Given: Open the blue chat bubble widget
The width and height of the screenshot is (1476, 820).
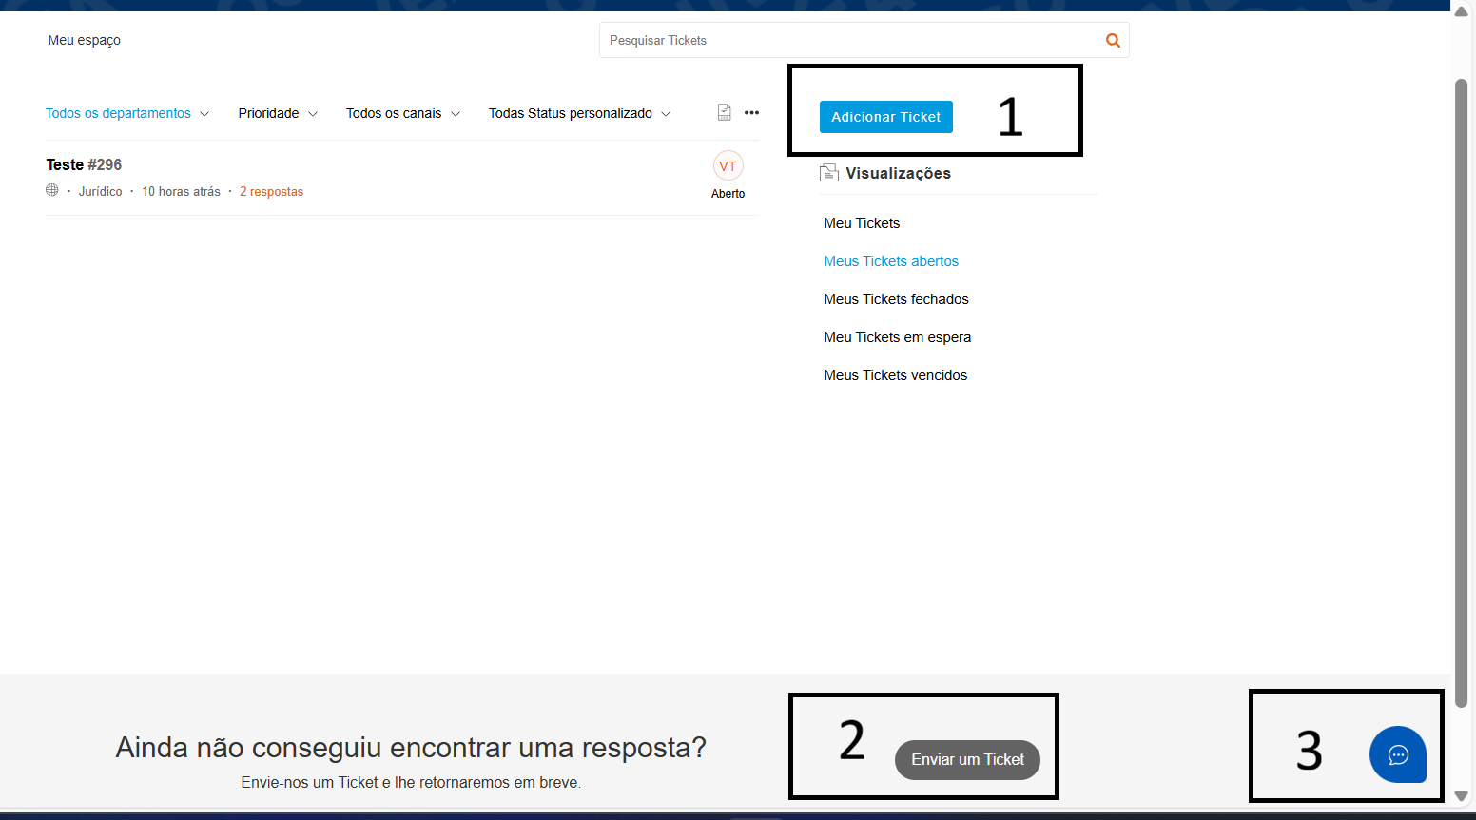Looking at the screenshot, I should tap(1397, 754).
